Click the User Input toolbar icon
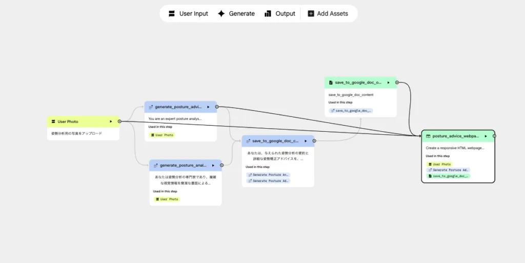This screenshot has height=263, width=525. [171, 14]
